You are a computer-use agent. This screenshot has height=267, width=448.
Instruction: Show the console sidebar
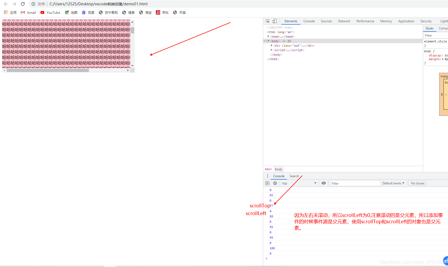267,183
